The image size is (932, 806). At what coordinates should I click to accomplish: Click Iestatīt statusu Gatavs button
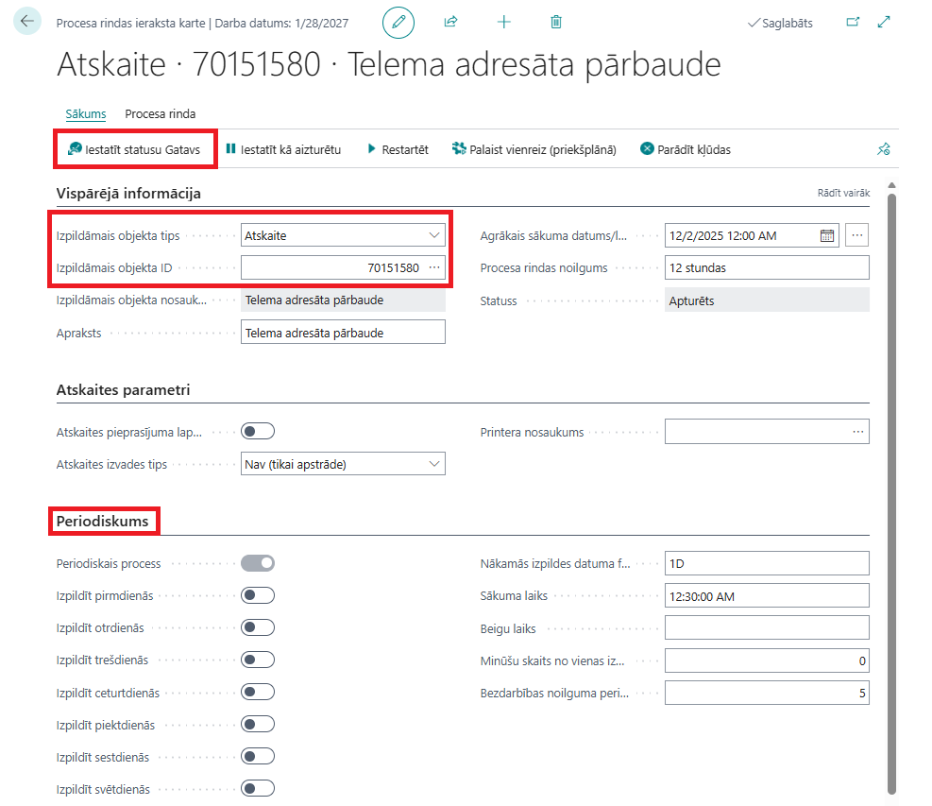coord(133,149)
